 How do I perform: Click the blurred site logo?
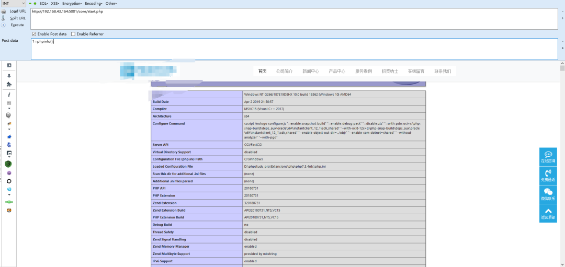tap(149, 71)
